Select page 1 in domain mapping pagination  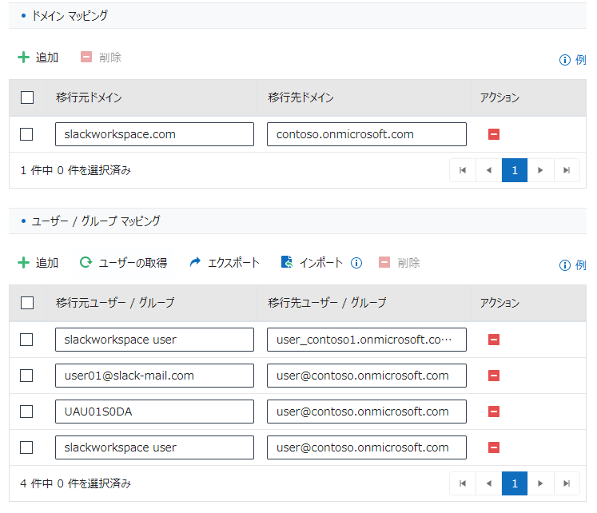click(x=515, y=170)
